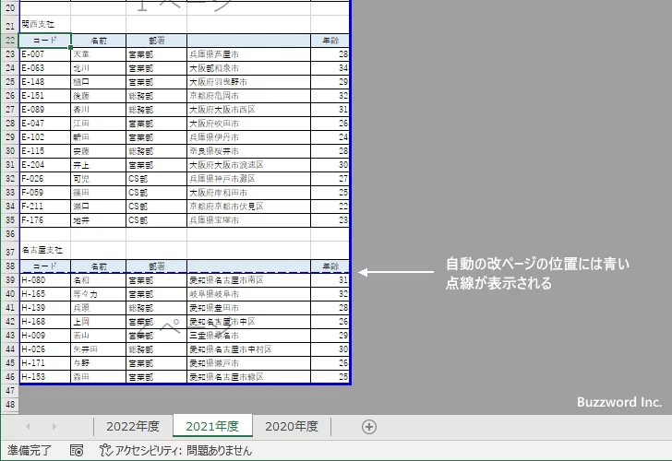Click cell with code E-047
672x461 pixels.
(x=45, y=124)
